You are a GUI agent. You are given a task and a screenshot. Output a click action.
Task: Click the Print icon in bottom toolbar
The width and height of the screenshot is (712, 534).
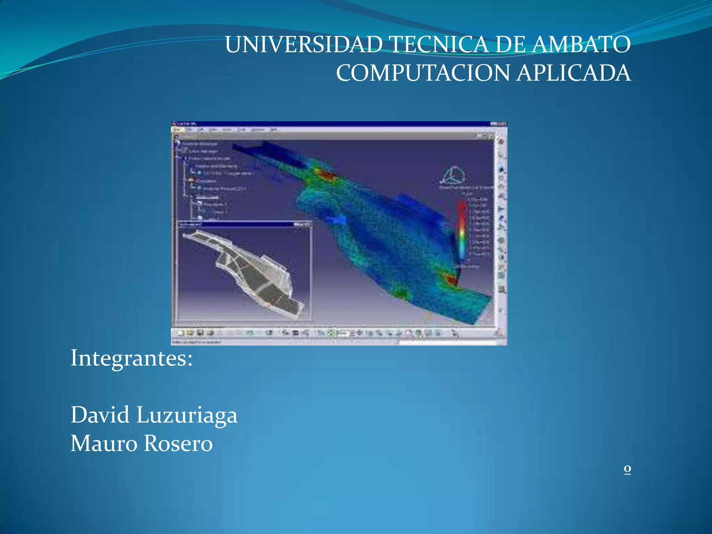(210, 333)
